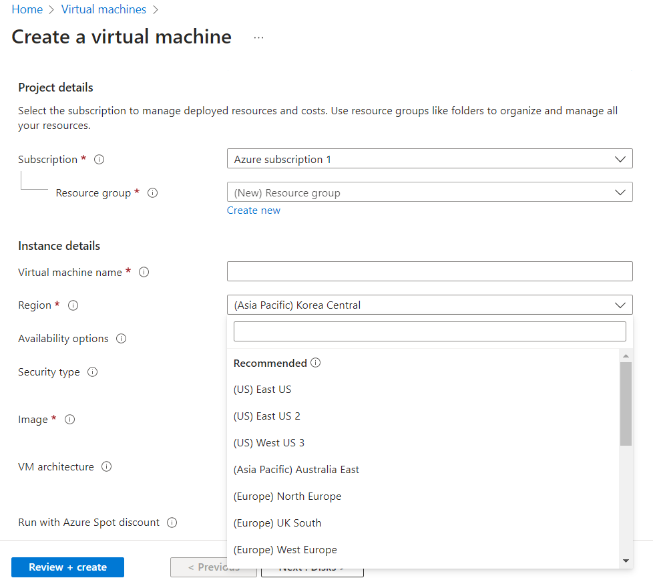653x580 pixels.
Task: Focus the Virtual machine name field
Action: 430,271
